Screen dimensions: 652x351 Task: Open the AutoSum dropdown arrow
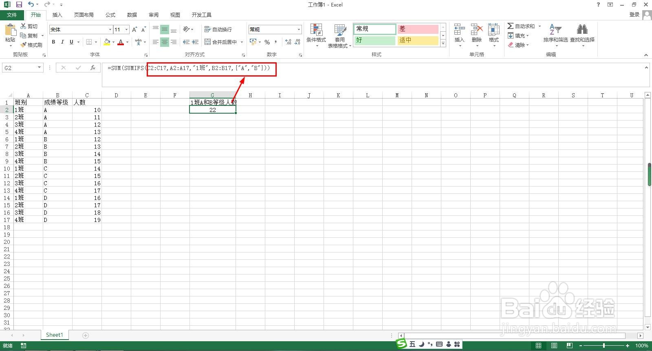(540, 26)
